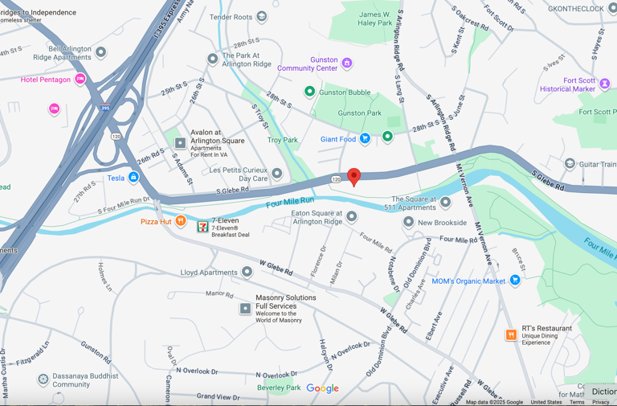This screenshot has height=406, width=617.
Task: Open the Giant Food shopping cart icon
Action: tap(365, 138)
